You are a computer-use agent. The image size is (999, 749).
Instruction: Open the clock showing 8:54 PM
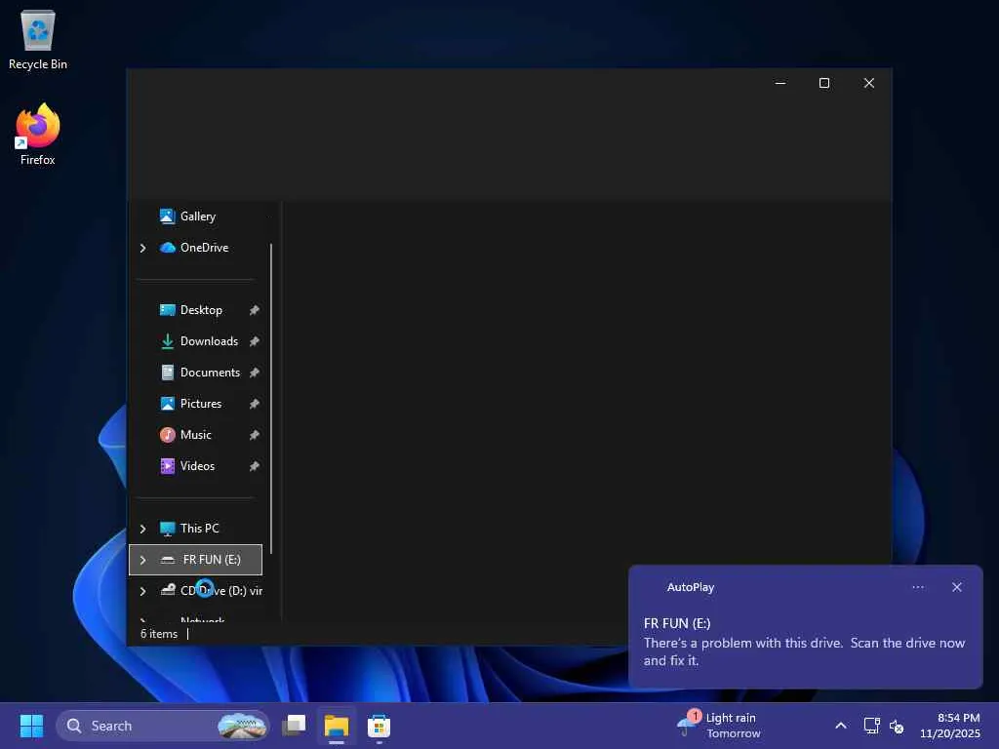coord(950,726)
